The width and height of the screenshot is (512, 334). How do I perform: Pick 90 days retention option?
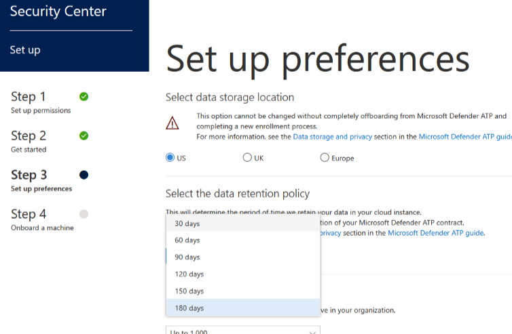[x=243, y=257]
